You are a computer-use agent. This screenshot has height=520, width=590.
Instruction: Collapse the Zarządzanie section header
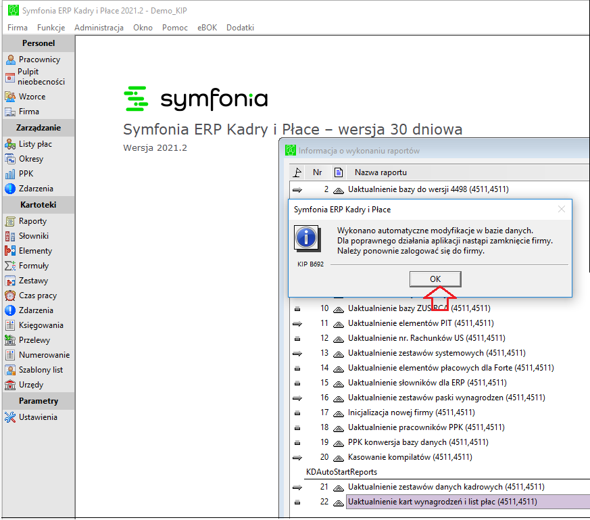pyautogui.click(x=39, y=128)
